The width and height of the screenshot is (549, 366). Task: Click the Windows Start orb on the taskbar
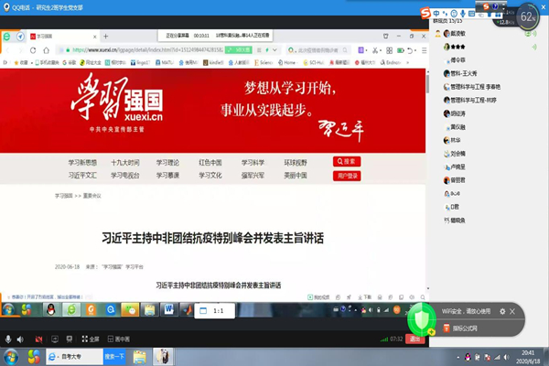click(10, 357)
